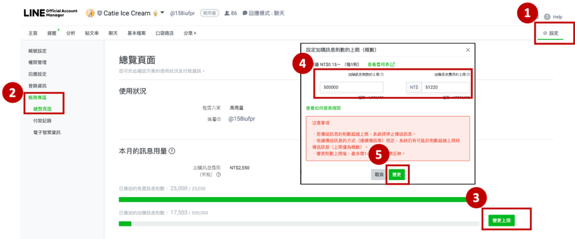Open the Help icon in the header
The height and width of the screenshot is (239, 575).
click(547, 17)
